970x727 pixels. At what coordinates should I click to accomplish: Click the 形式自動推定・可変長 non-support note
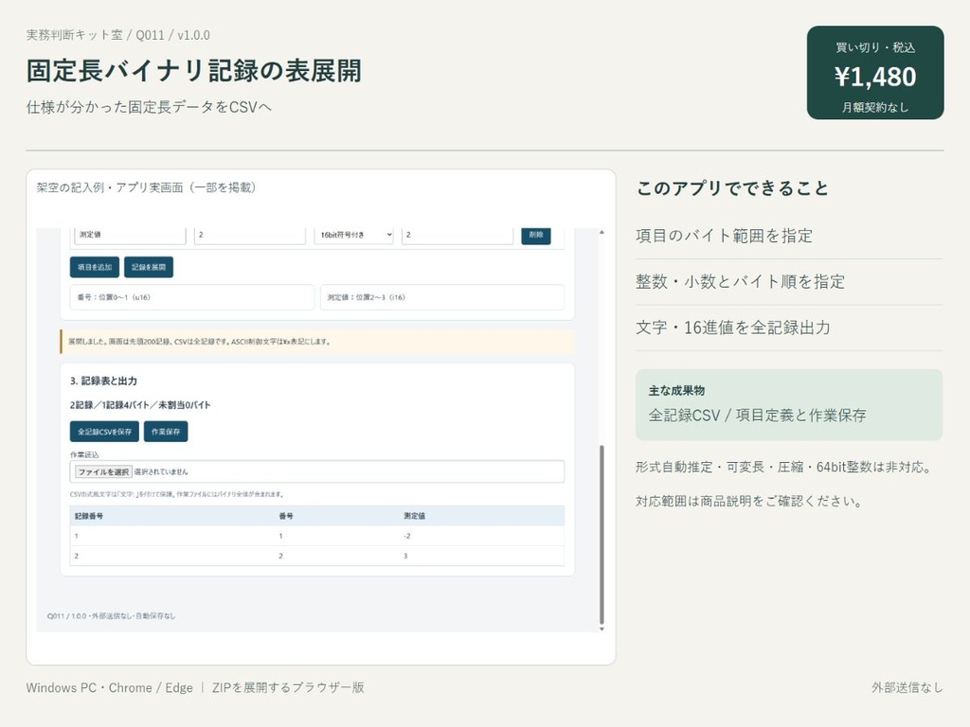783,467
